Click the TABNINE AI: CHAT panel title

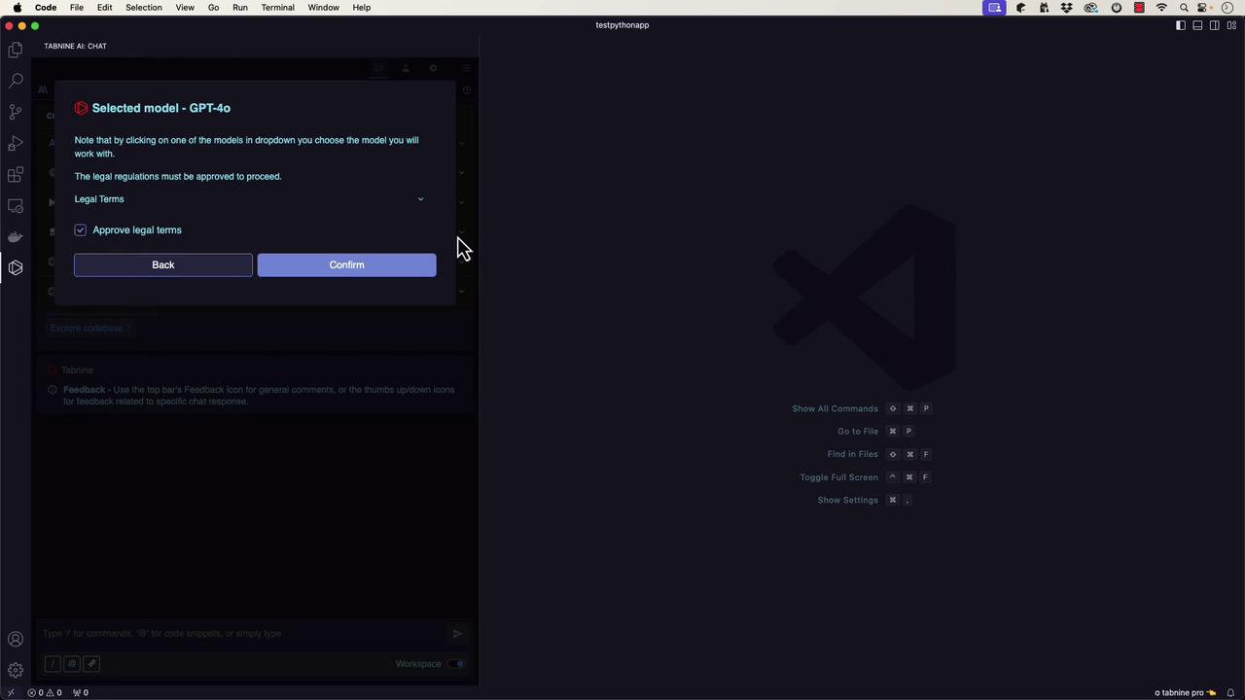[x=76, y=46]
